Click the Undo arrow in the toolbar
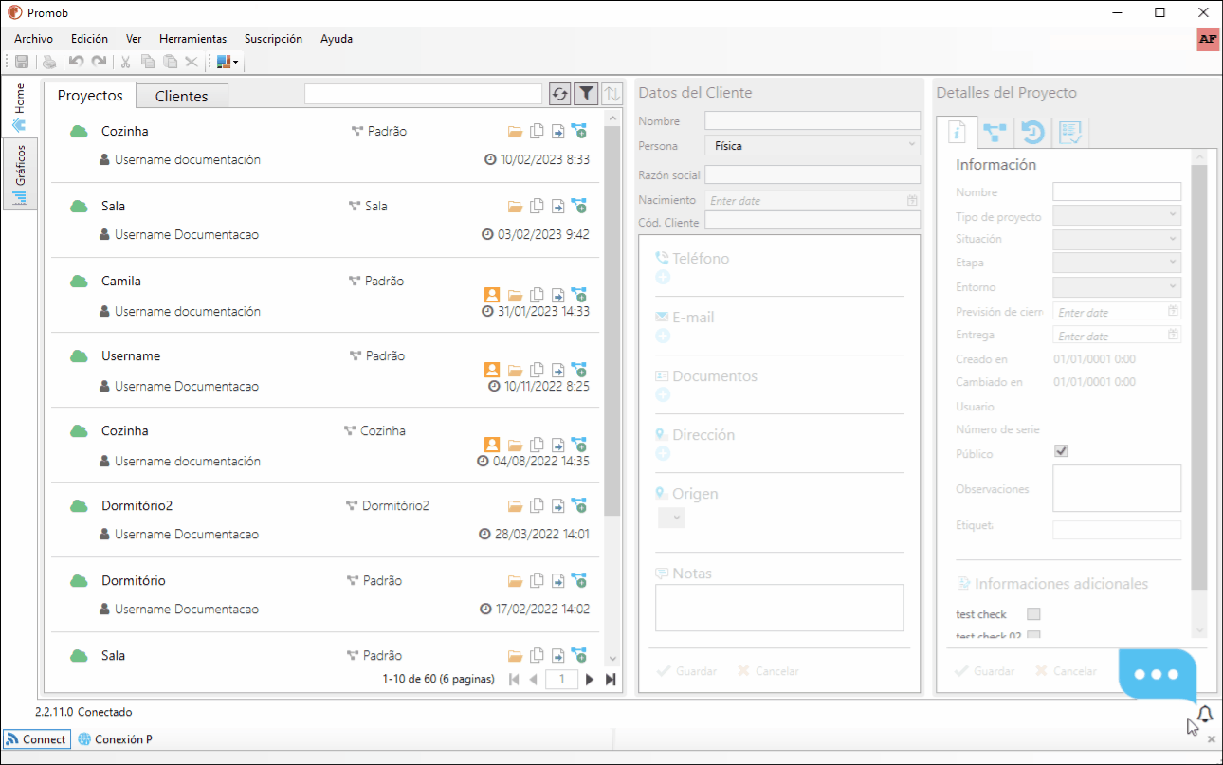The width and height of the screenshot is (1223, 765). [x=77, y=62]
